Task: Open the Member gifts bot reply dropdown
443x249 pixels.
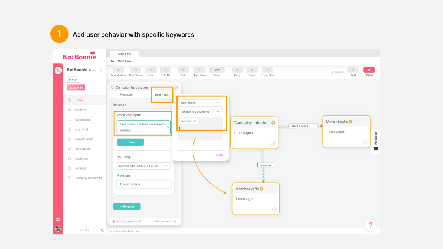Action: [x=144, y=166]
